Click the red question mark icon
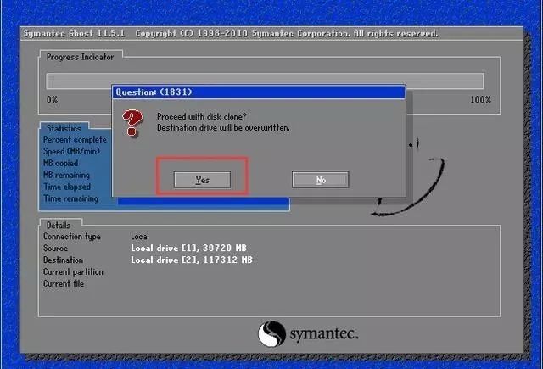 [x=132, y=123]
